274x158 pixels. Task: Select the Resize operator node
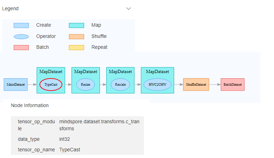click(85, 85)
